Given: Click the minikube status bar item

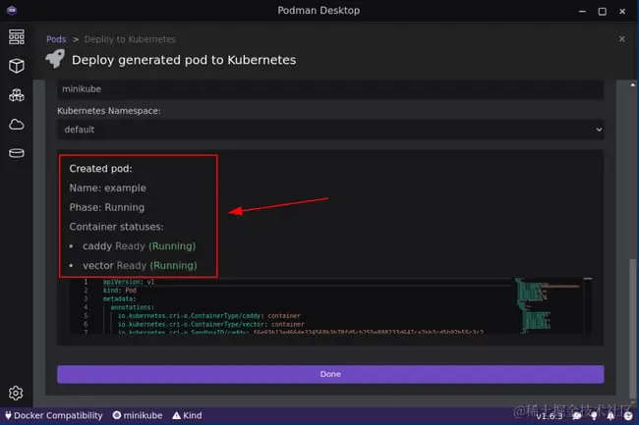Looking at the screenshot, I should click(138, 415).
